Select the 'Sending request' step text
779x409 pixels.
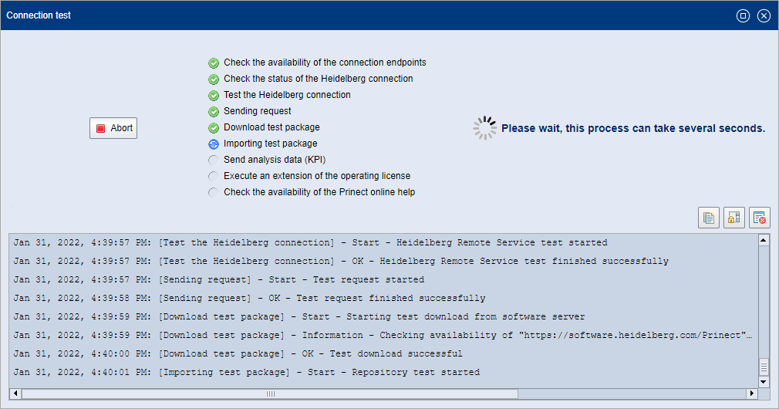(x=258, y=111)
